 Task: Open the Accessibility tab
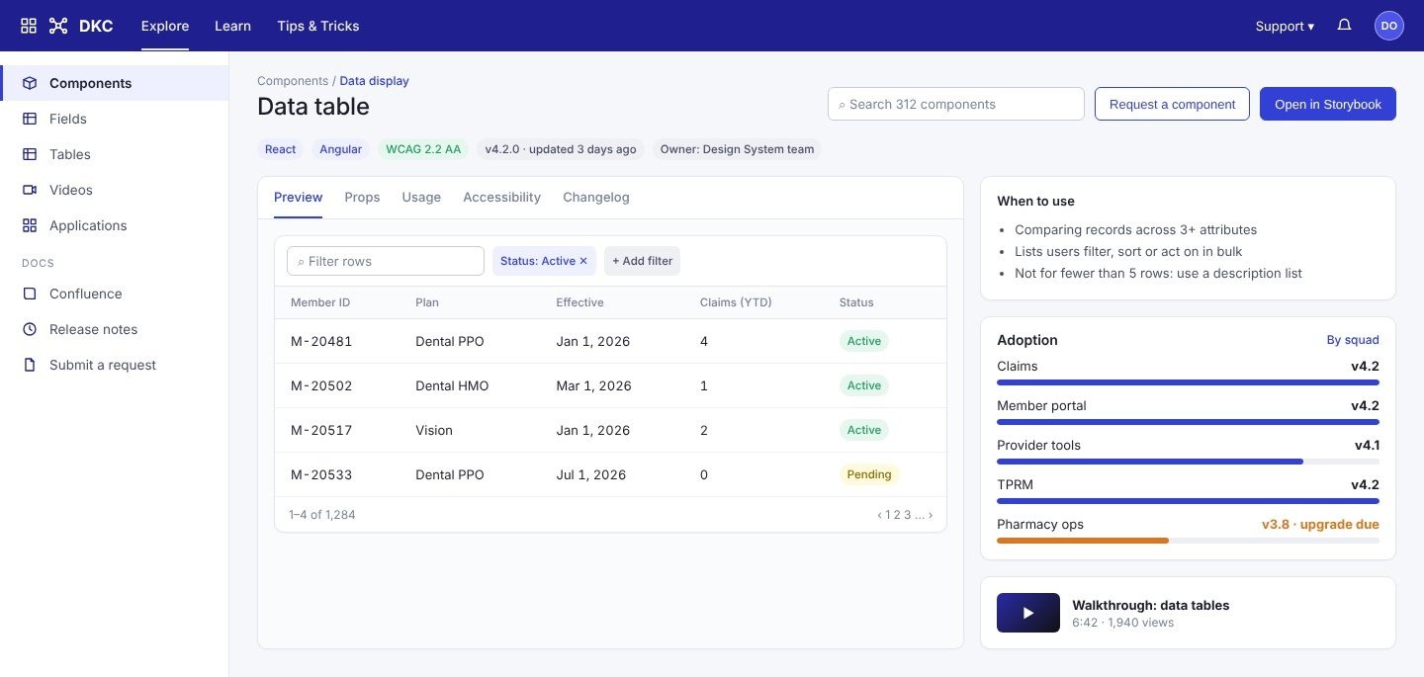502,198
